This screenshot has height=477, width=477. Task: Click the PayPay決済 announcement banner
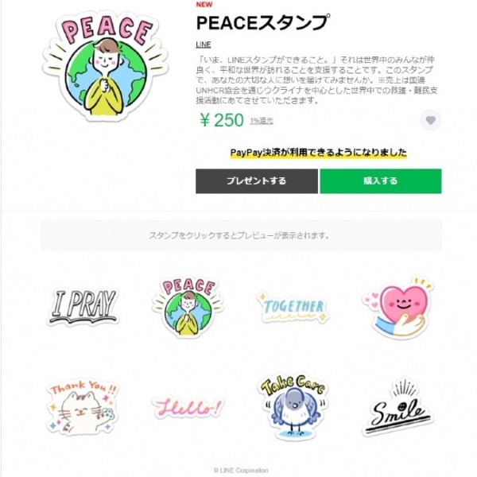(319, 153)
